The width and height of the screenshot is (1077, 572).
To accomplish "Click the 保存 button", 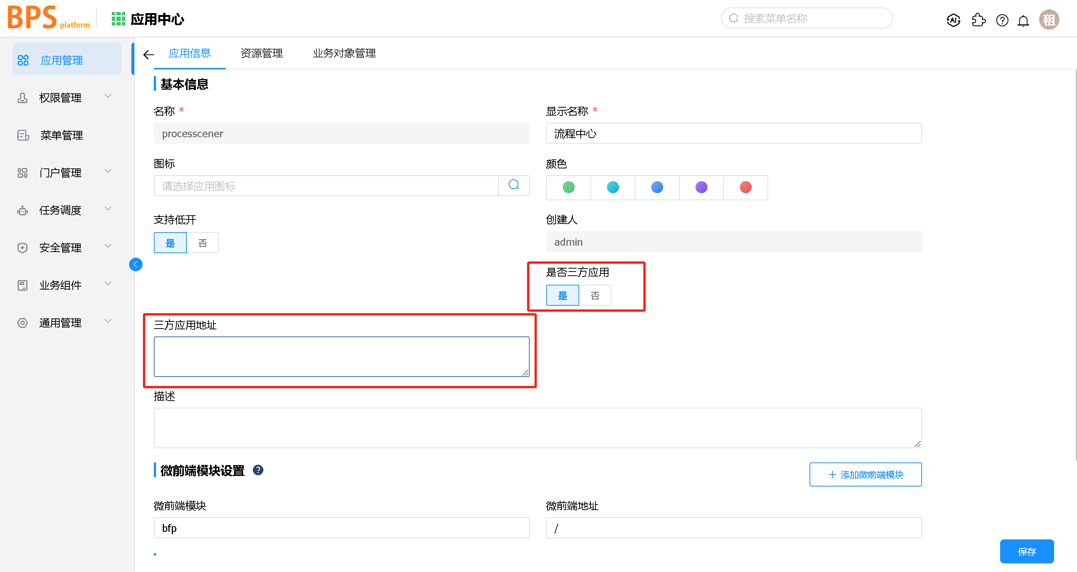I will pyautogui.click(x=1026, y=551).
